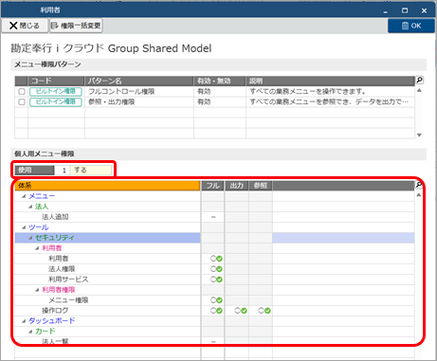
Task: Click the 有効・無効 column header
Action: point(220,81)
